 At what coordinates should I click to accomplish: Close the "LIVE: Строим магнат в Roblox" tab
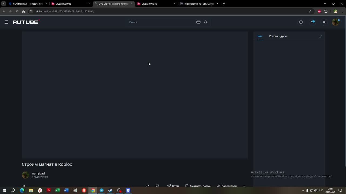pyautogui.click(x=132, y=4)
